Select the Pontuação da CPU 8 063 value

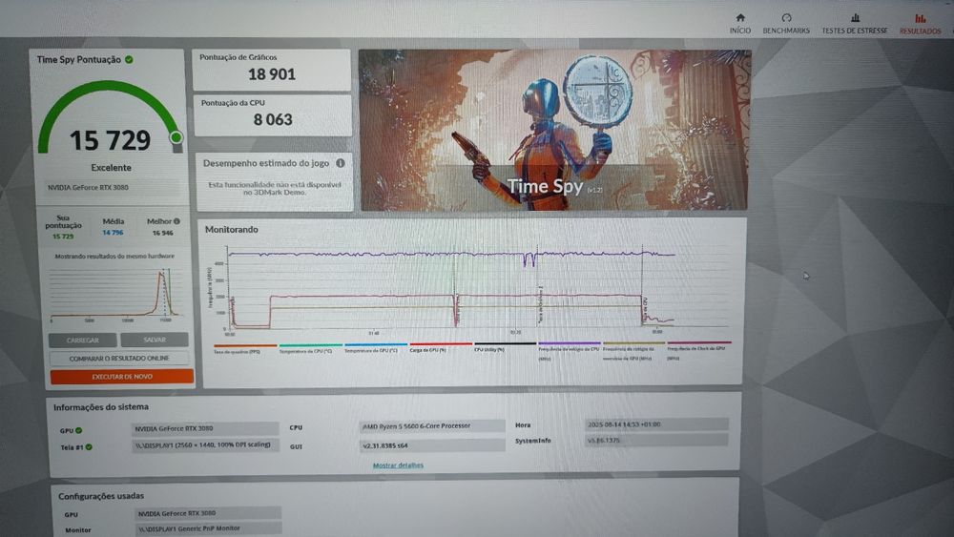(273, 120)
